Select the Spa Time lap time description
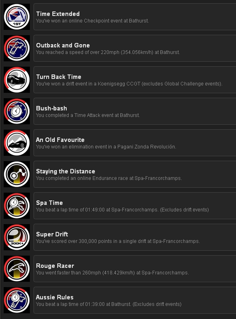Image resolution: width=236 pixels, height=319 pixels. (x=122, y=210)
